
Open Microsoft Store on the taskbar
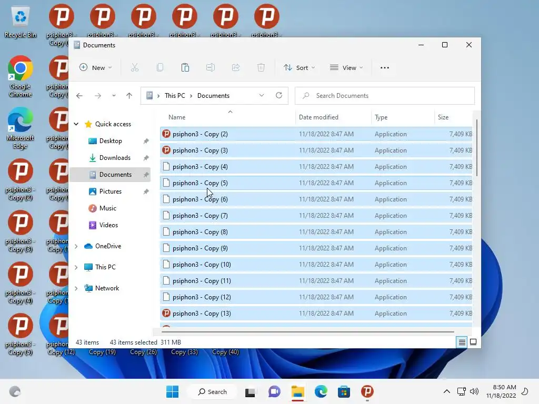[344, 391]
